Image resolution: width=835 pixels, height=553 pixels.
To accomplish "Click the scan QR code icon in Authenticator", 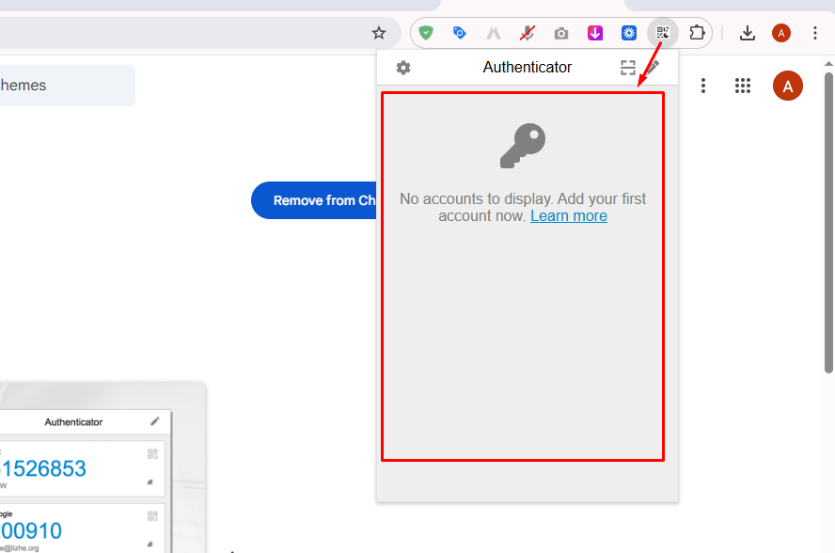I will tap(628, 68).
